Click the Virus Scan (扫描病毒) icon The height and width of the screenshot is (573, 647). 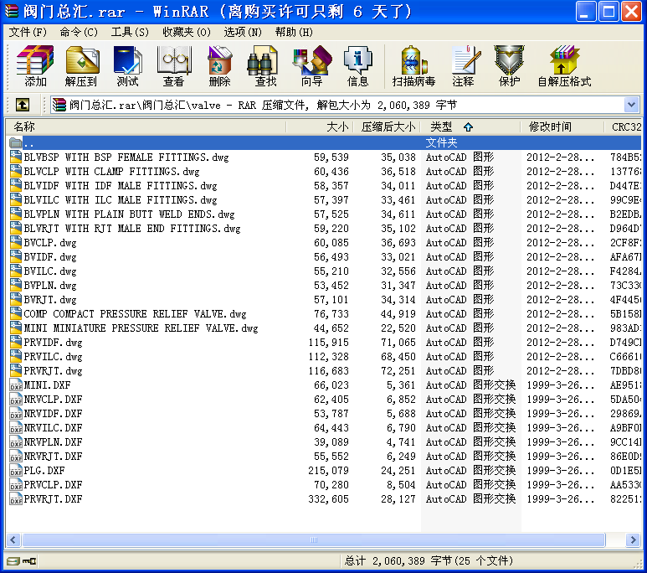[x=413, y=66]
